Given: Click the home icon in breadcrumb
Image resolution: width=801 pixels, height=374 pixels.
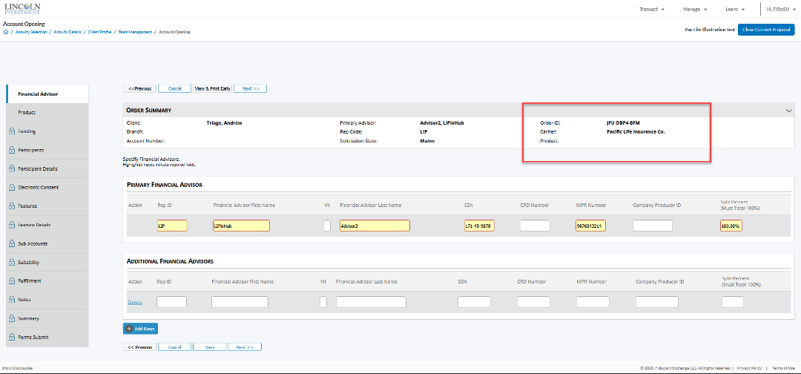Looking at the screenshot, I should 6,33.
